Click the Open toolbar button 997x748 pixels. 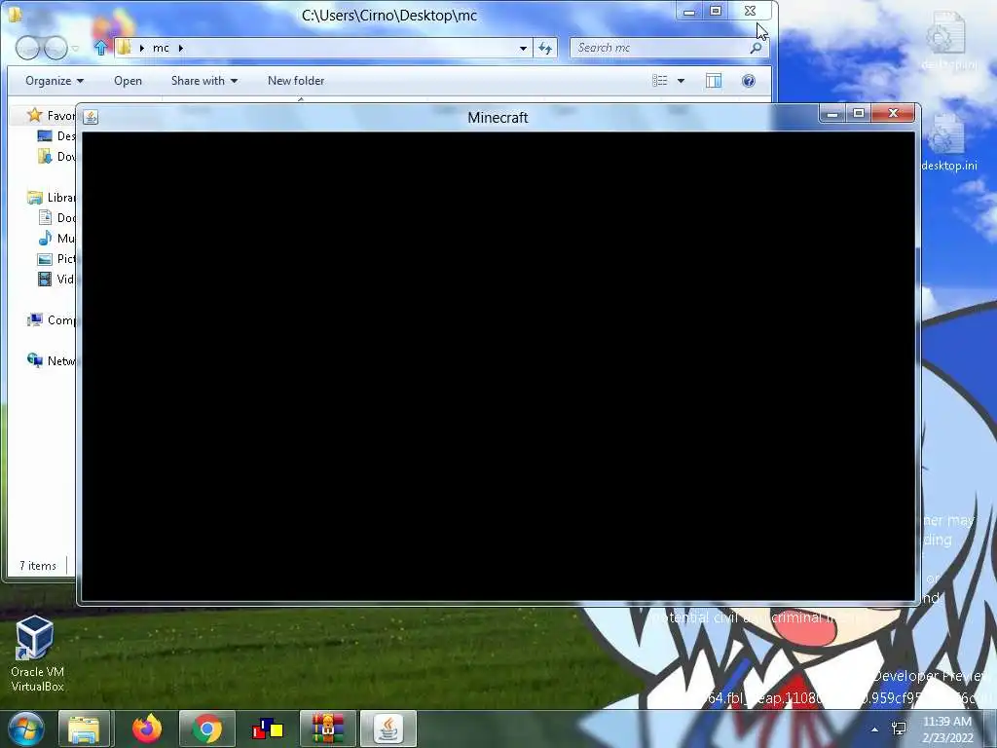[128, 81]
